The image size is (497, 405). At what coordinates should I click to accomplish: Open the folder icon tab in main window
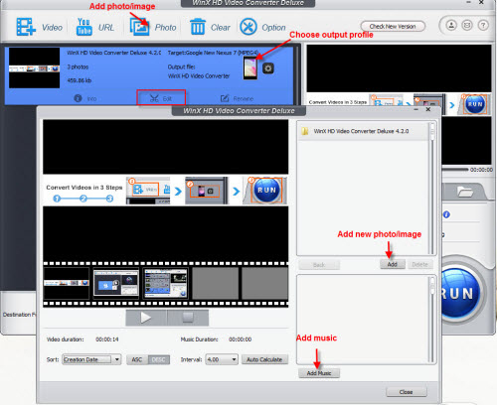click(x=465, y=192)
